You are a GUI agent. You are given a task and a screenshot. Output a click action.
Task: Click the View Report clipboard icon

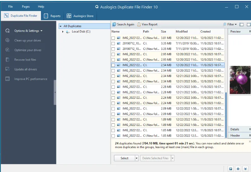pyautogui.click(x=139, y=24)
